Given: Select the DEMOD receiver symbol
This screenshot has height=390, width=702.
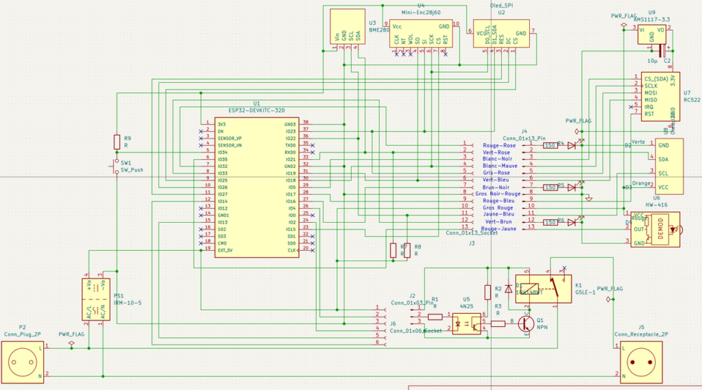Looking at the screenshot, I should click(655, 230).
